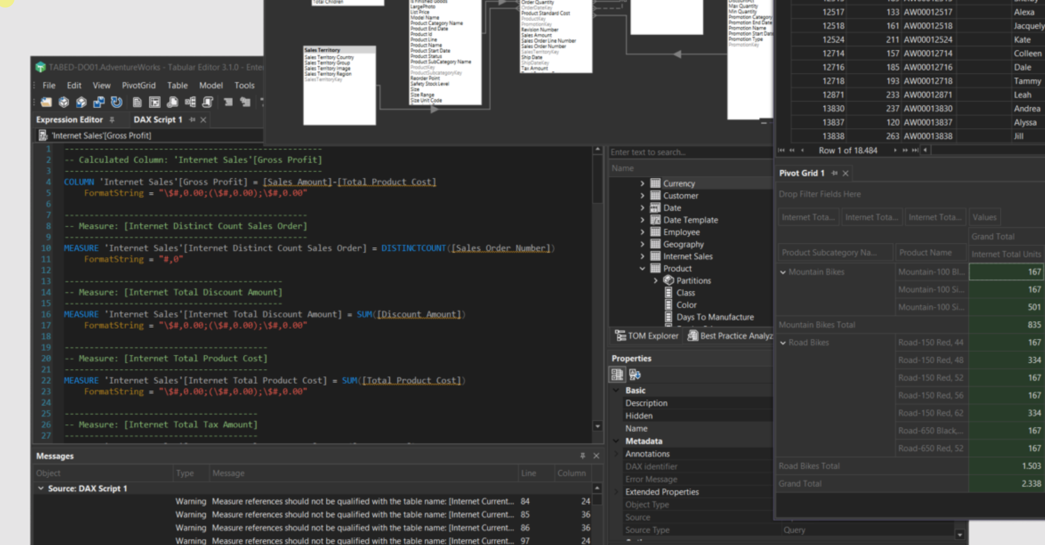
Task: Go to first row in table preview
Action: point(781,150)
